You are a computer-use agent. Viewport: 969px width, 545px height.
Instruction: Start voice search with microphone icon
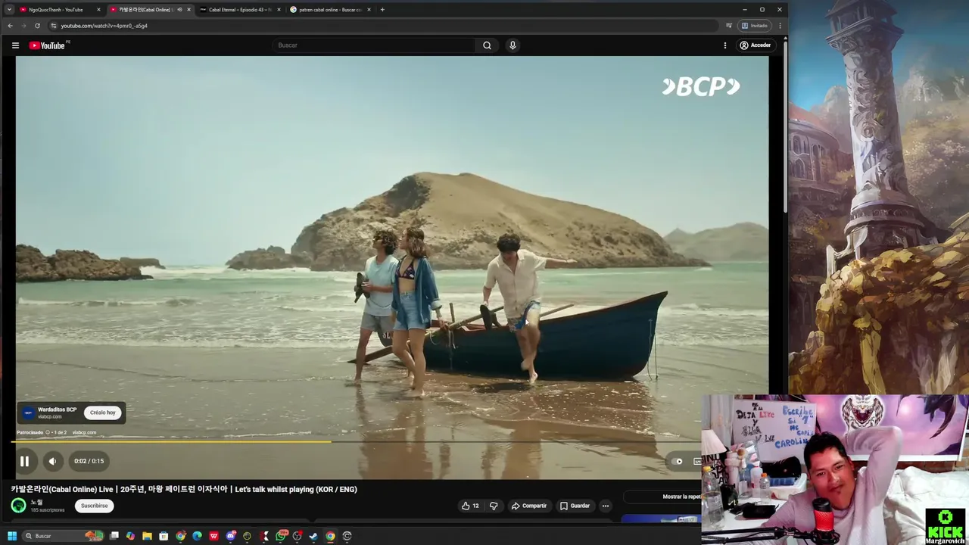pos(513,45)
